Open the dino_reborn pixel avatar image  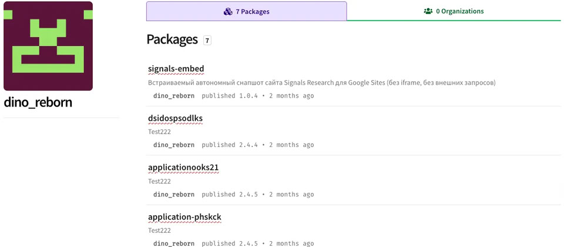coord(48,46)
